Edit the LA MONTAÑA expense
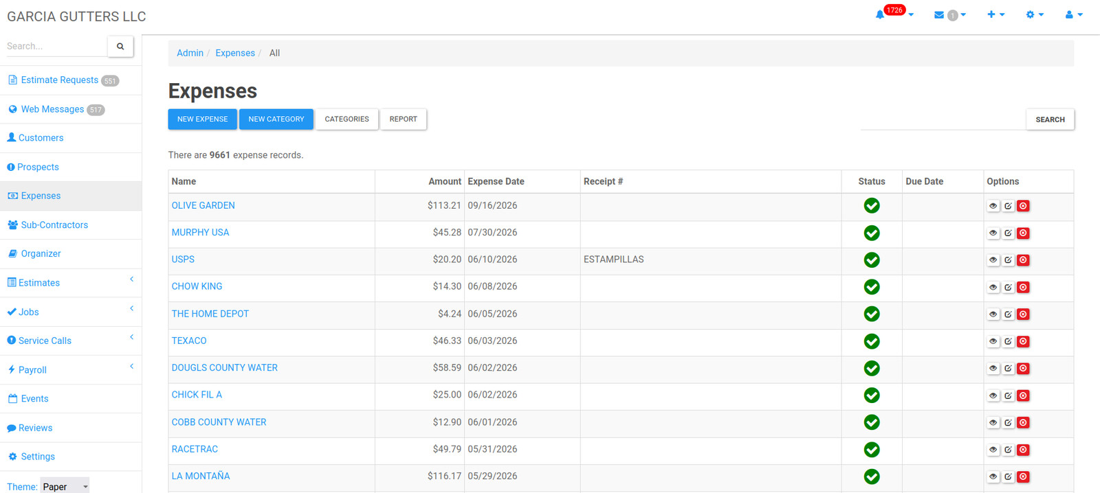Viewport: 1100px width, 493px height. (1008, 477)
